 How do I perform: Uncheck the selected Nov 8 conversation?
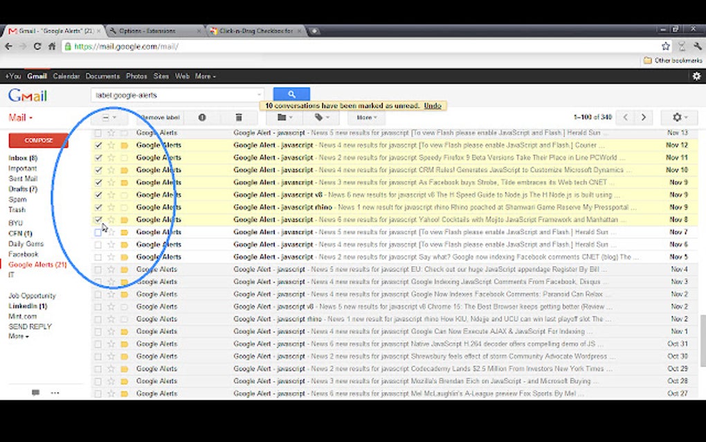pos(98,219)
